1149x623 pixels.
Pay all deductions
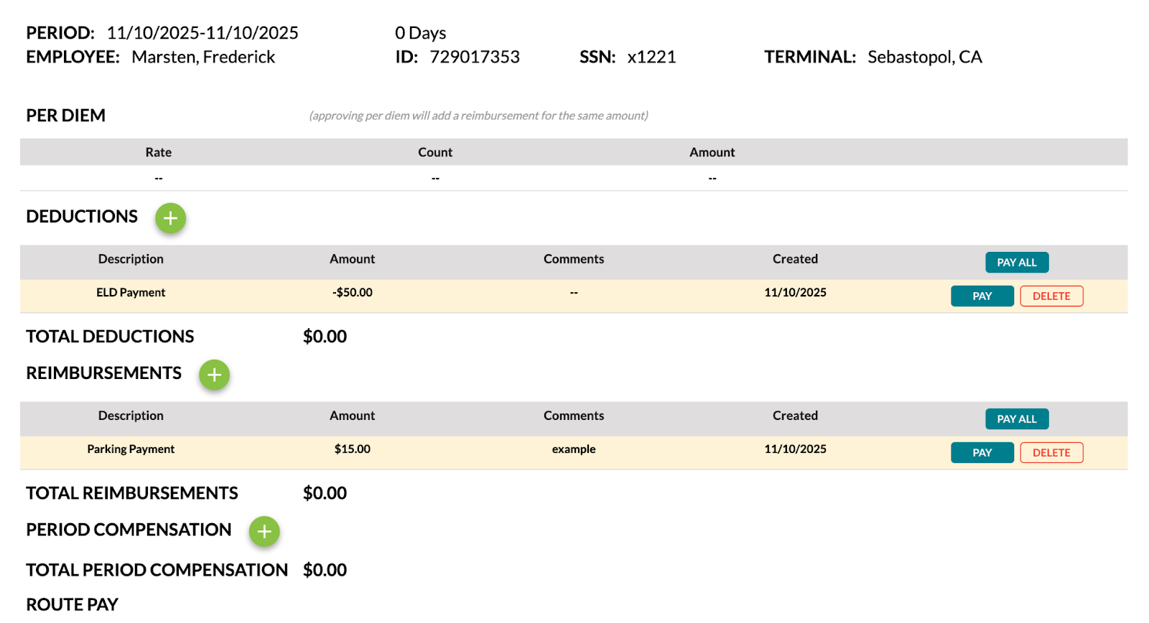1017,263
